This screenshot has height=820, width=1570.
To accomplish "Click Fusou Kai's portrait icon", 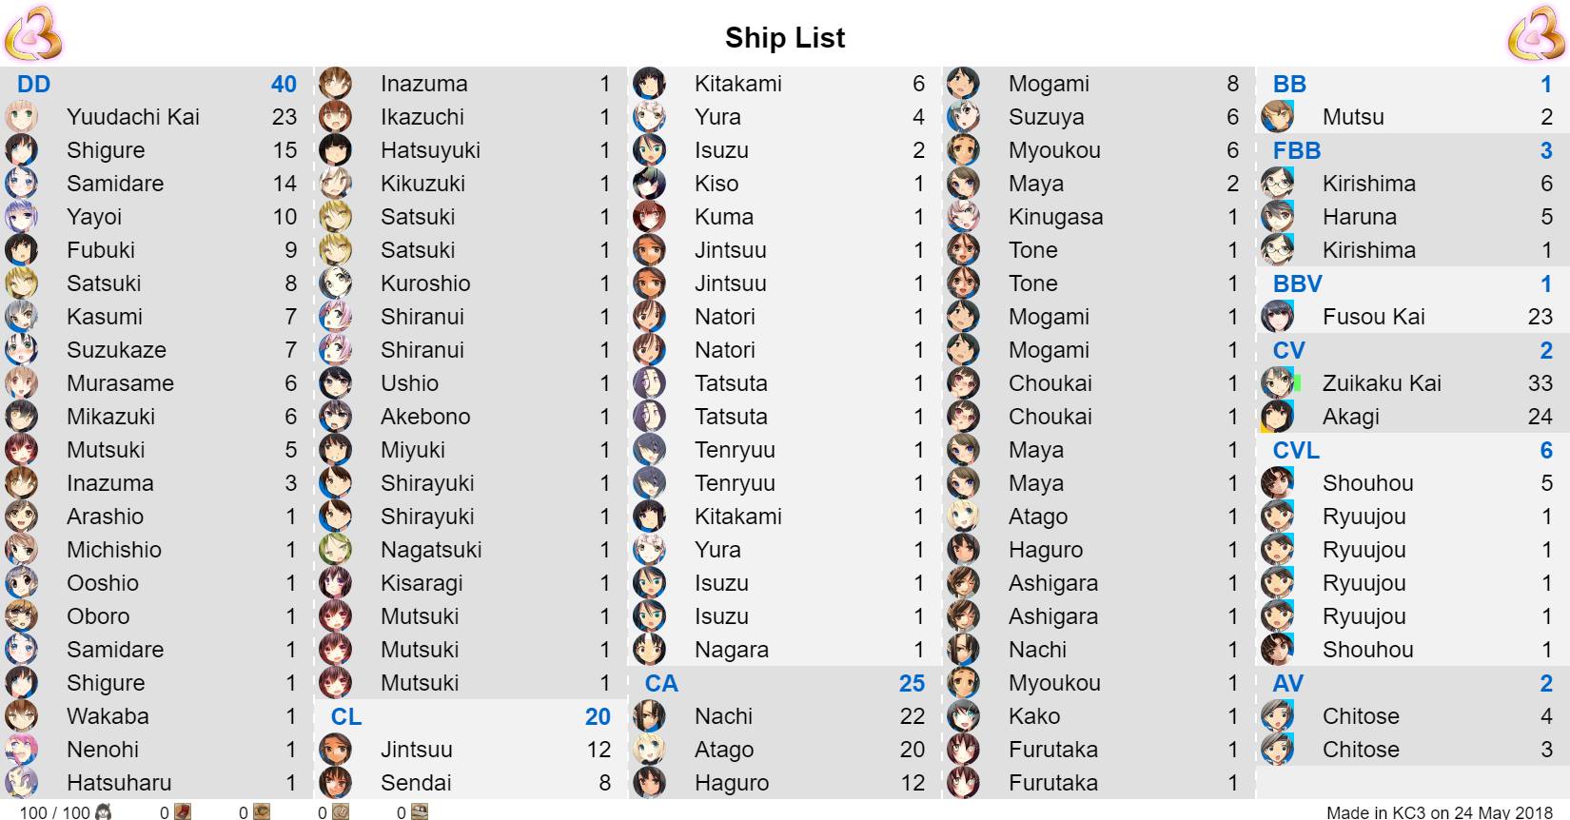I will coord(1278,317).
